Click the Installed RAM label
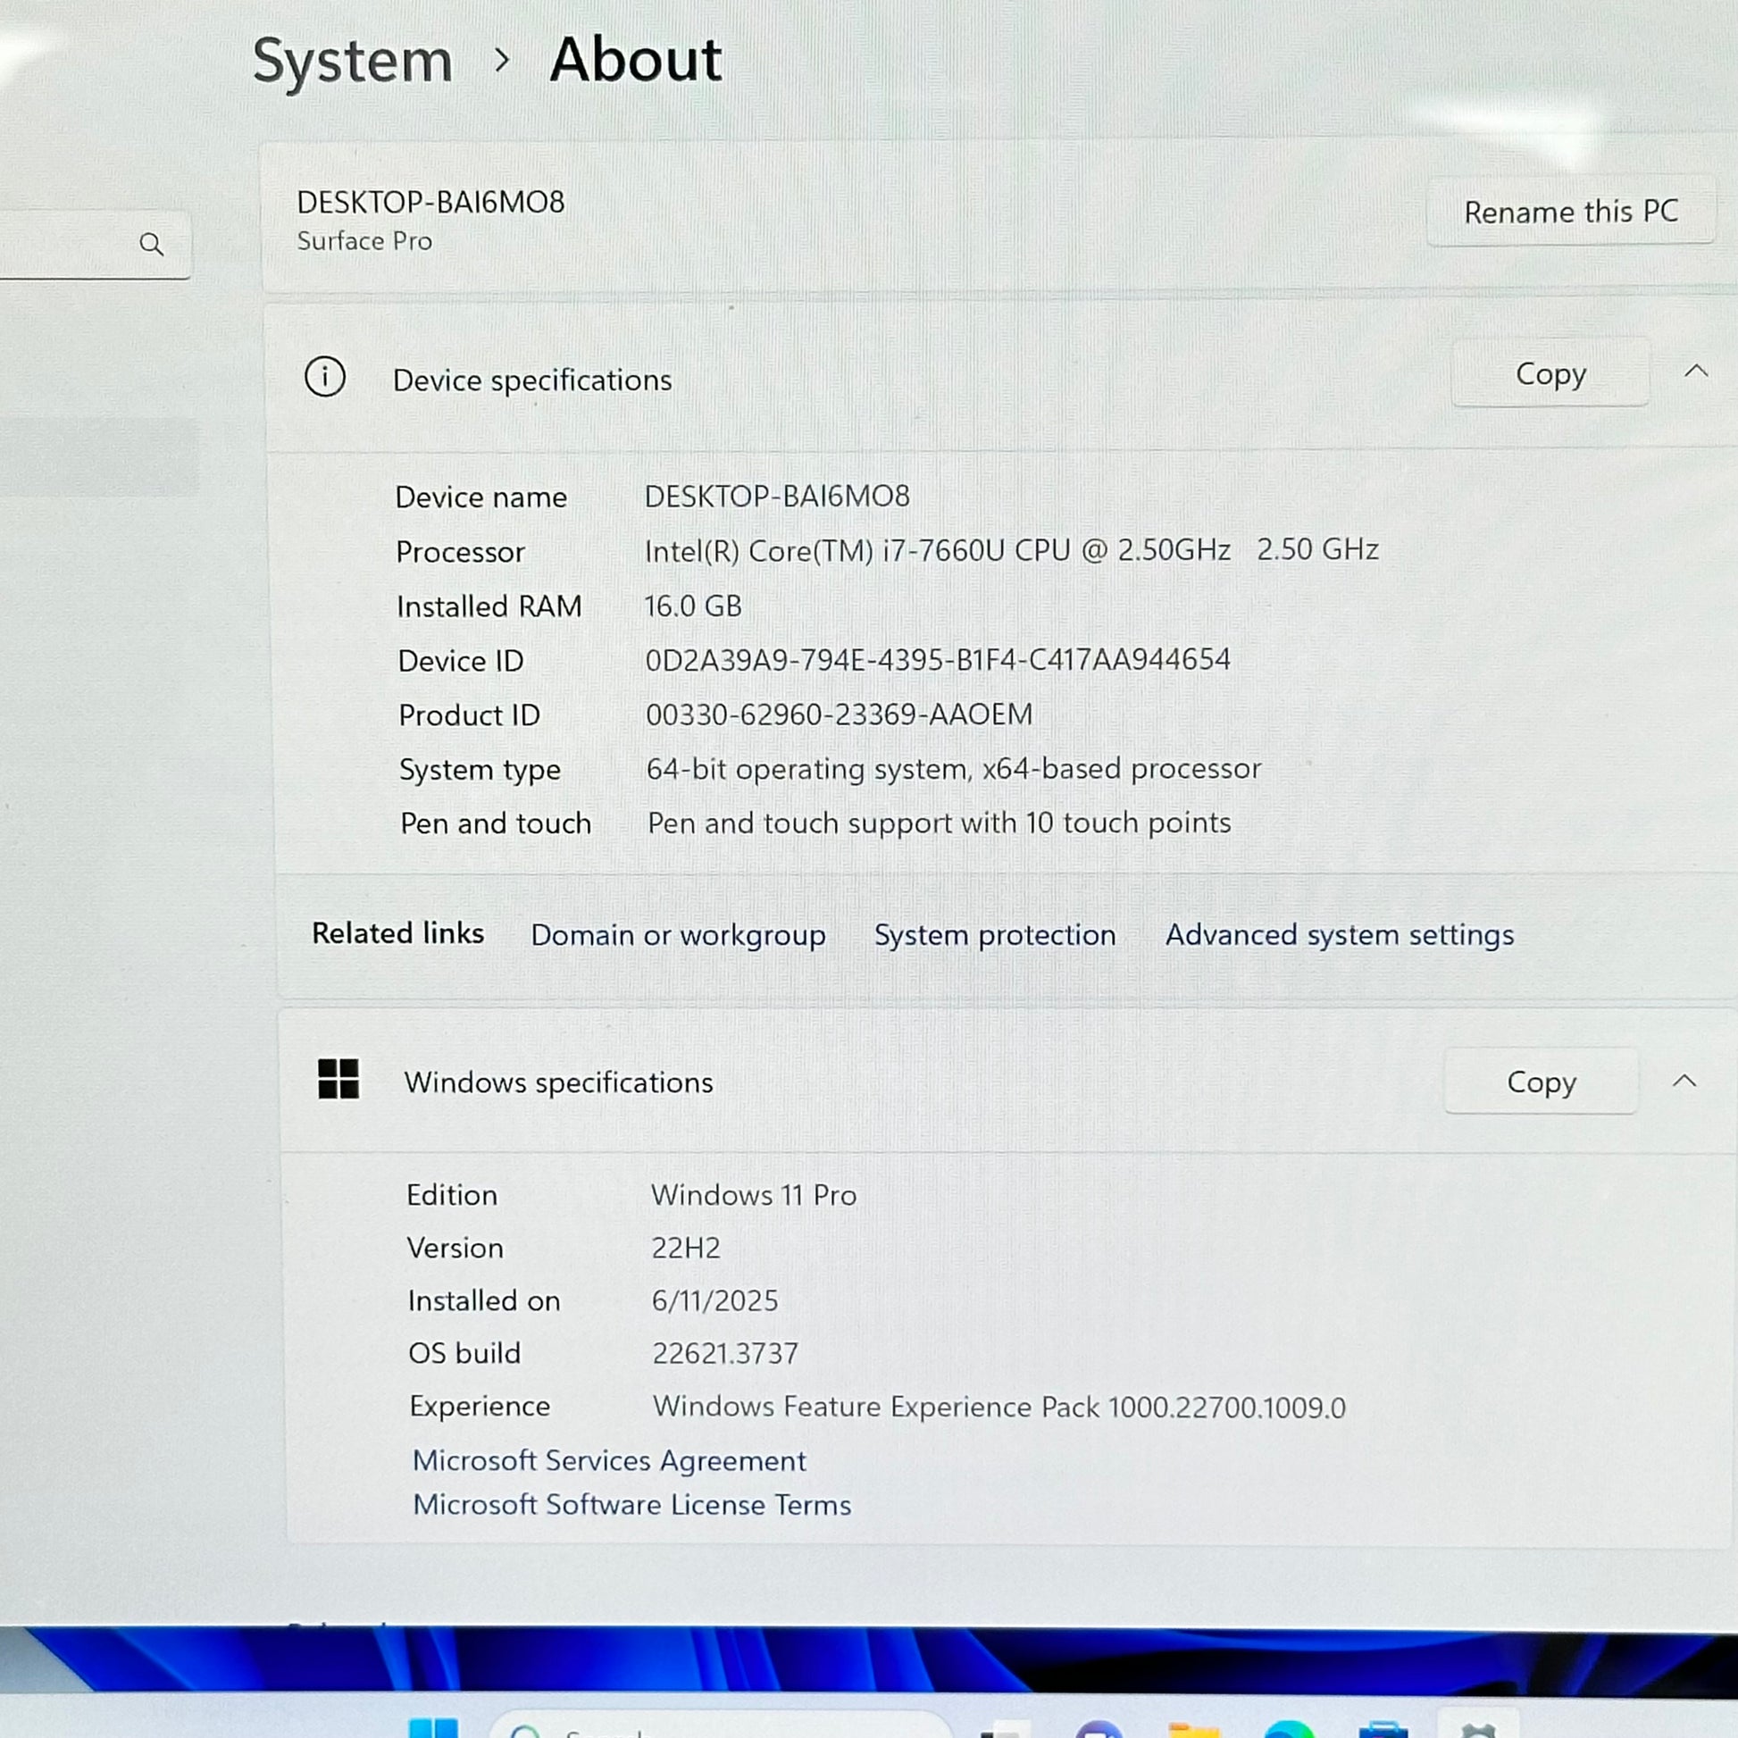The height and width of the screenshot is (1738, 1738). [489, 606]
